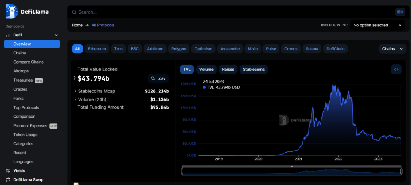Select the Ethereum chain tab
Screen dimensions: 411x185
click(x=97, y=49)
